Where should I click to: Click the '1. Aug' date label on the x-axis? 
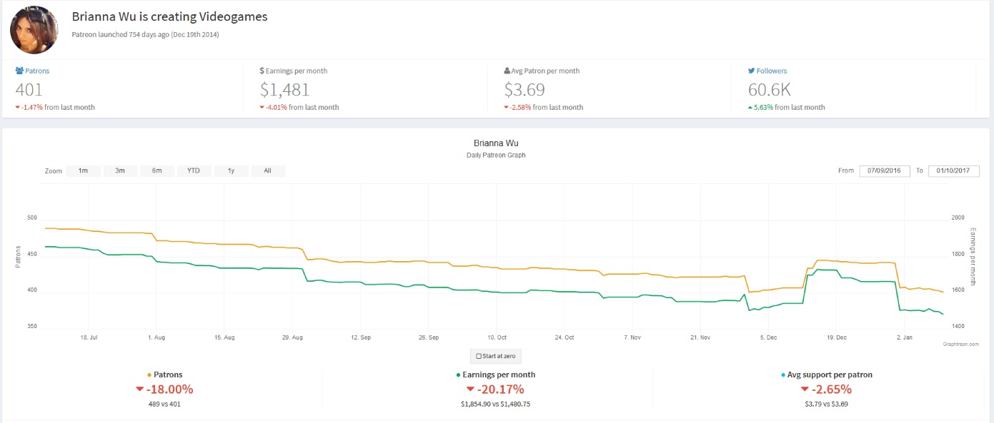tap(156, 337)
